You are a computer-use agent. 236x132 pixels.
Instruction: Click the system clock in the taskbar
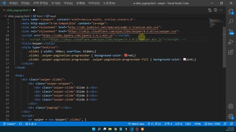pyautogui.click(x=230, y=129)
